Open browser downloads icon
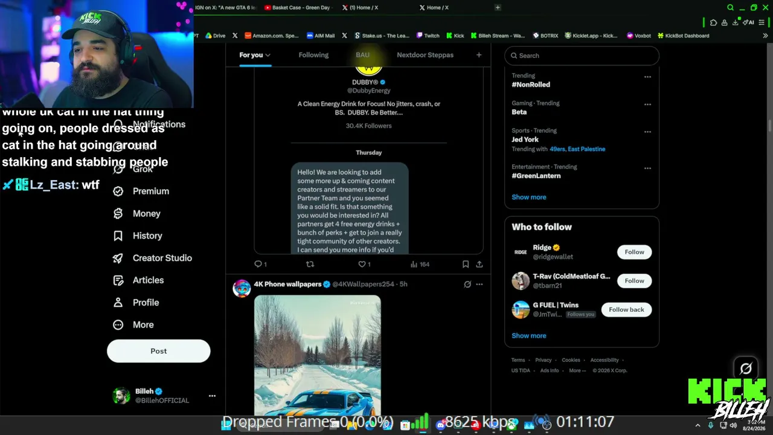Image resolution: width=773 pixels, height=435 pixels. click(x=735, y=22)
